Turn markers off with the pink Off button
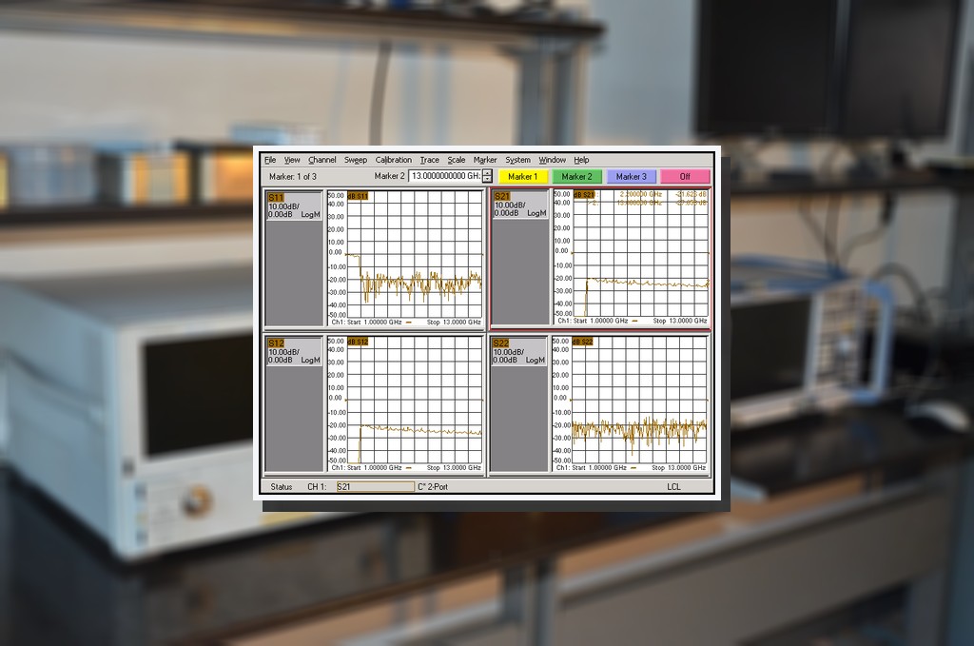Image resolution: width=974 pixels, height=646 pixels. 685,176
